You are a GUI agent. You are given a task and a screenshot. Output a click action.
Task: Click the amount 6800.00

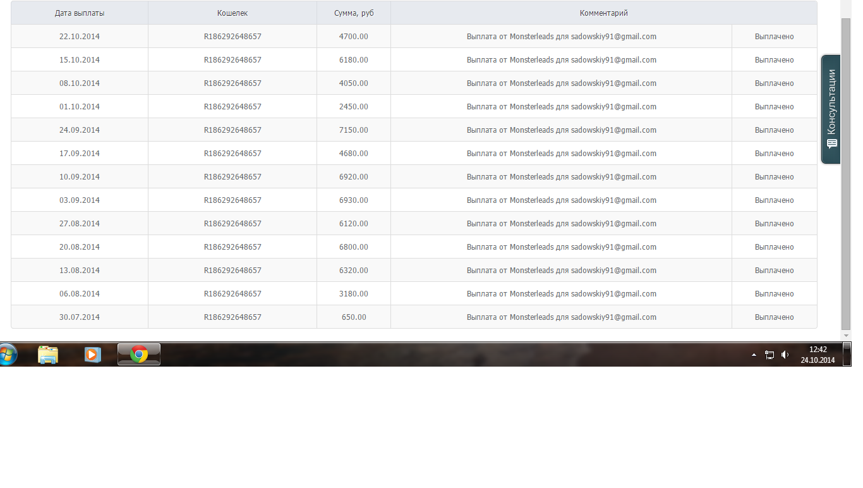pyautogui.click(x=354, y=247)
